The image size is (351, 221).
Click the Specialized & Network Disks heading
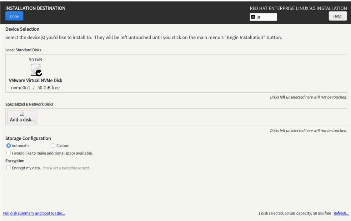click(29, 104)
